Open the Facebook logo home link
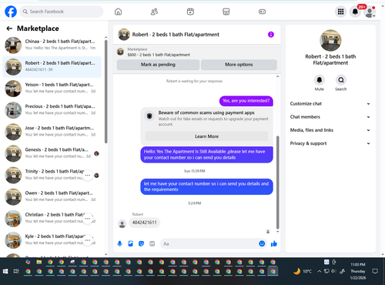Image resolution: width=385 pixels, height=285 pixels. tap(11, 12)
